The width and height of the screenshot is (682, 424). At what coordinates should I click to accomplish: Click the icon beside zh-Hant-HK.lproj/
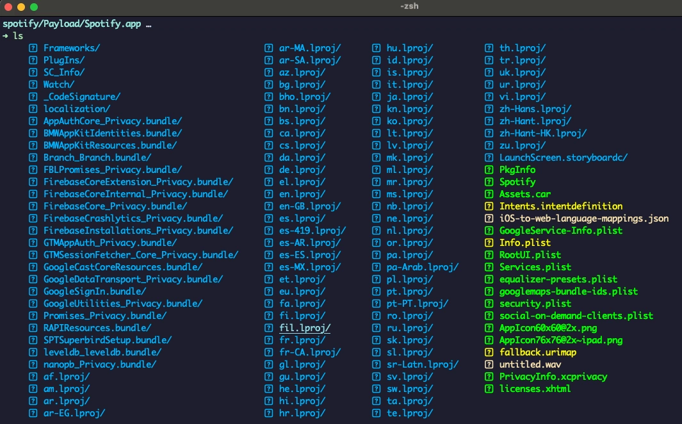point(489,133)
